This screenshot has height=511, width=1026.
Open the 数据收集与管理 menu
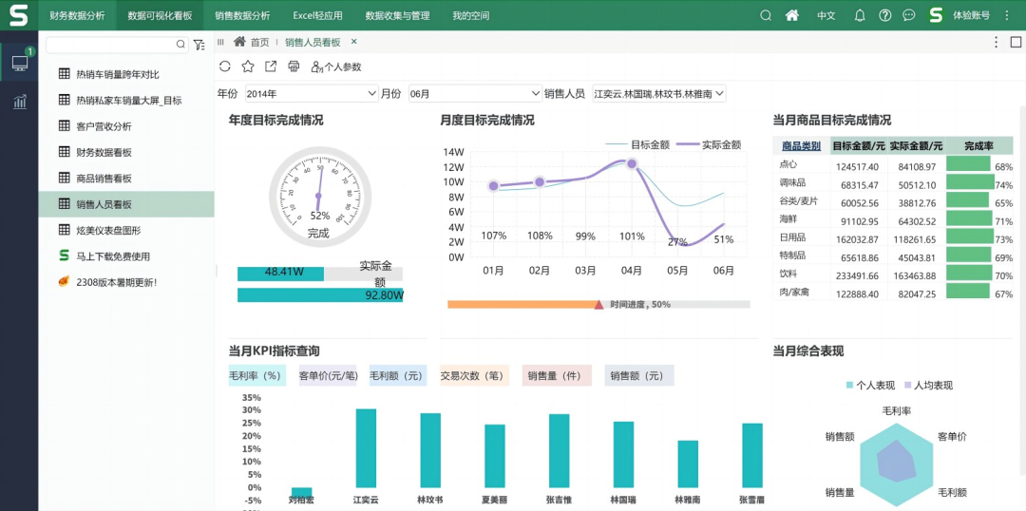pos(397,16)
